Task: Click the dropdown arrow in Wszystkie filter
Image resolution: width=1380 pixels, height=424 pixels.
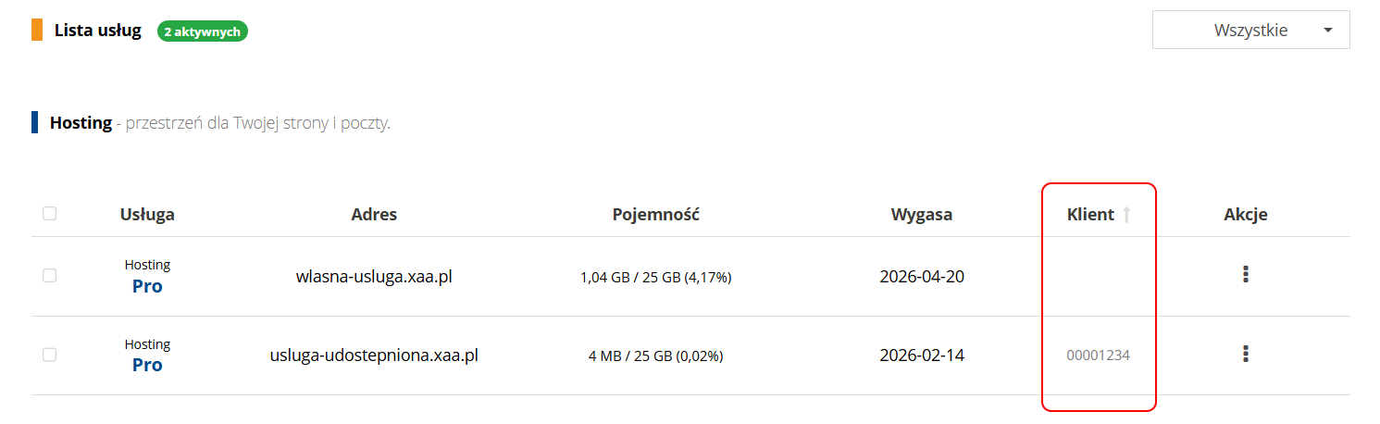Action: pyautogui.click(x=1328, y=31)
